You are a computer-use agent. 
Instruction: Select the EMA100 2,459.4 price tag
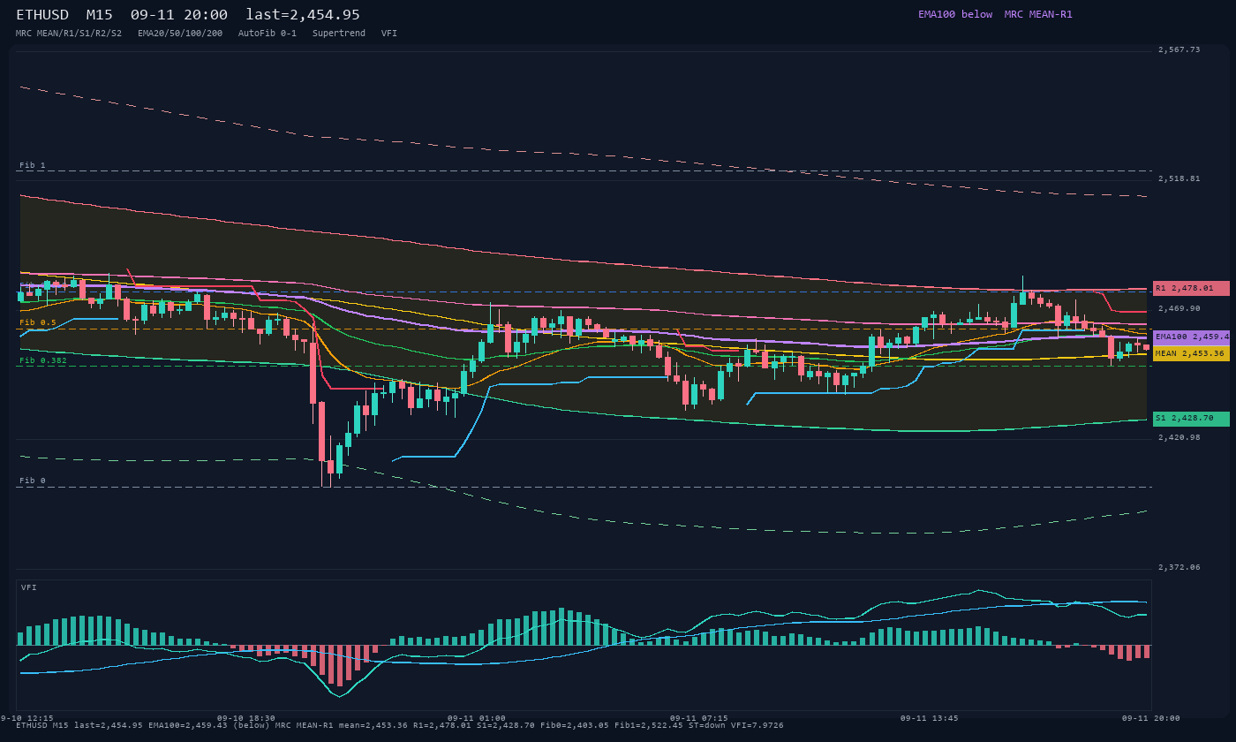click(1191, 337)
